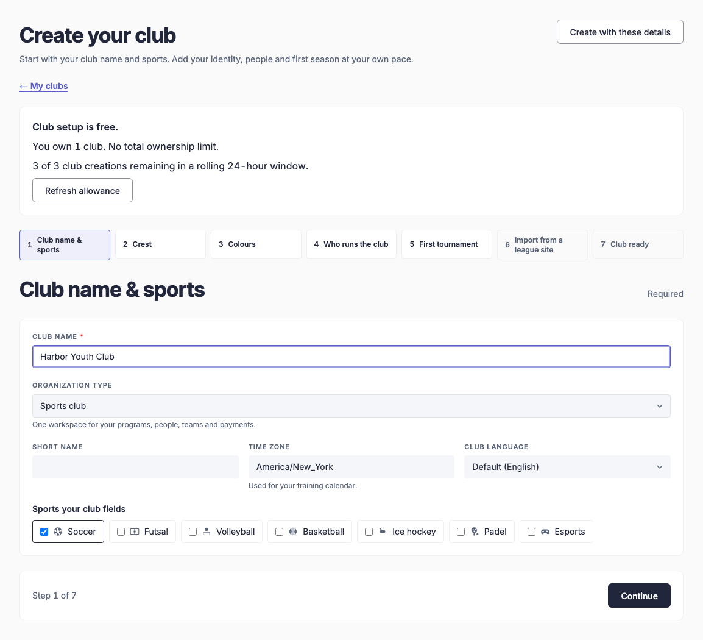Go to the Club ready step
Screen dimensions: 703x640
pyautogui.click(x=638, y=244)
